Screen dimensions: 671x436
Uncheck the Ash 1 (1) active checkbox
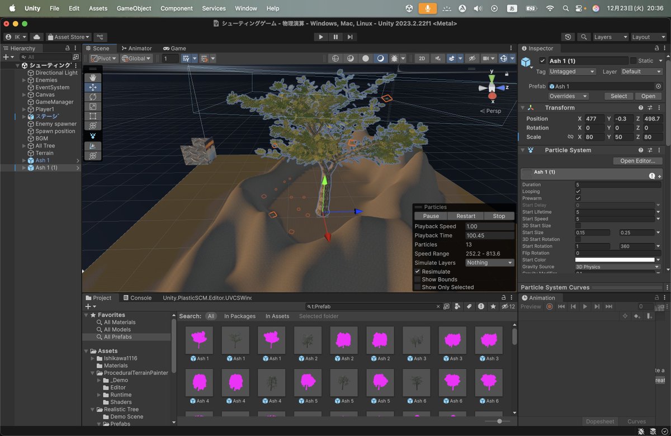tap(542, 61)
